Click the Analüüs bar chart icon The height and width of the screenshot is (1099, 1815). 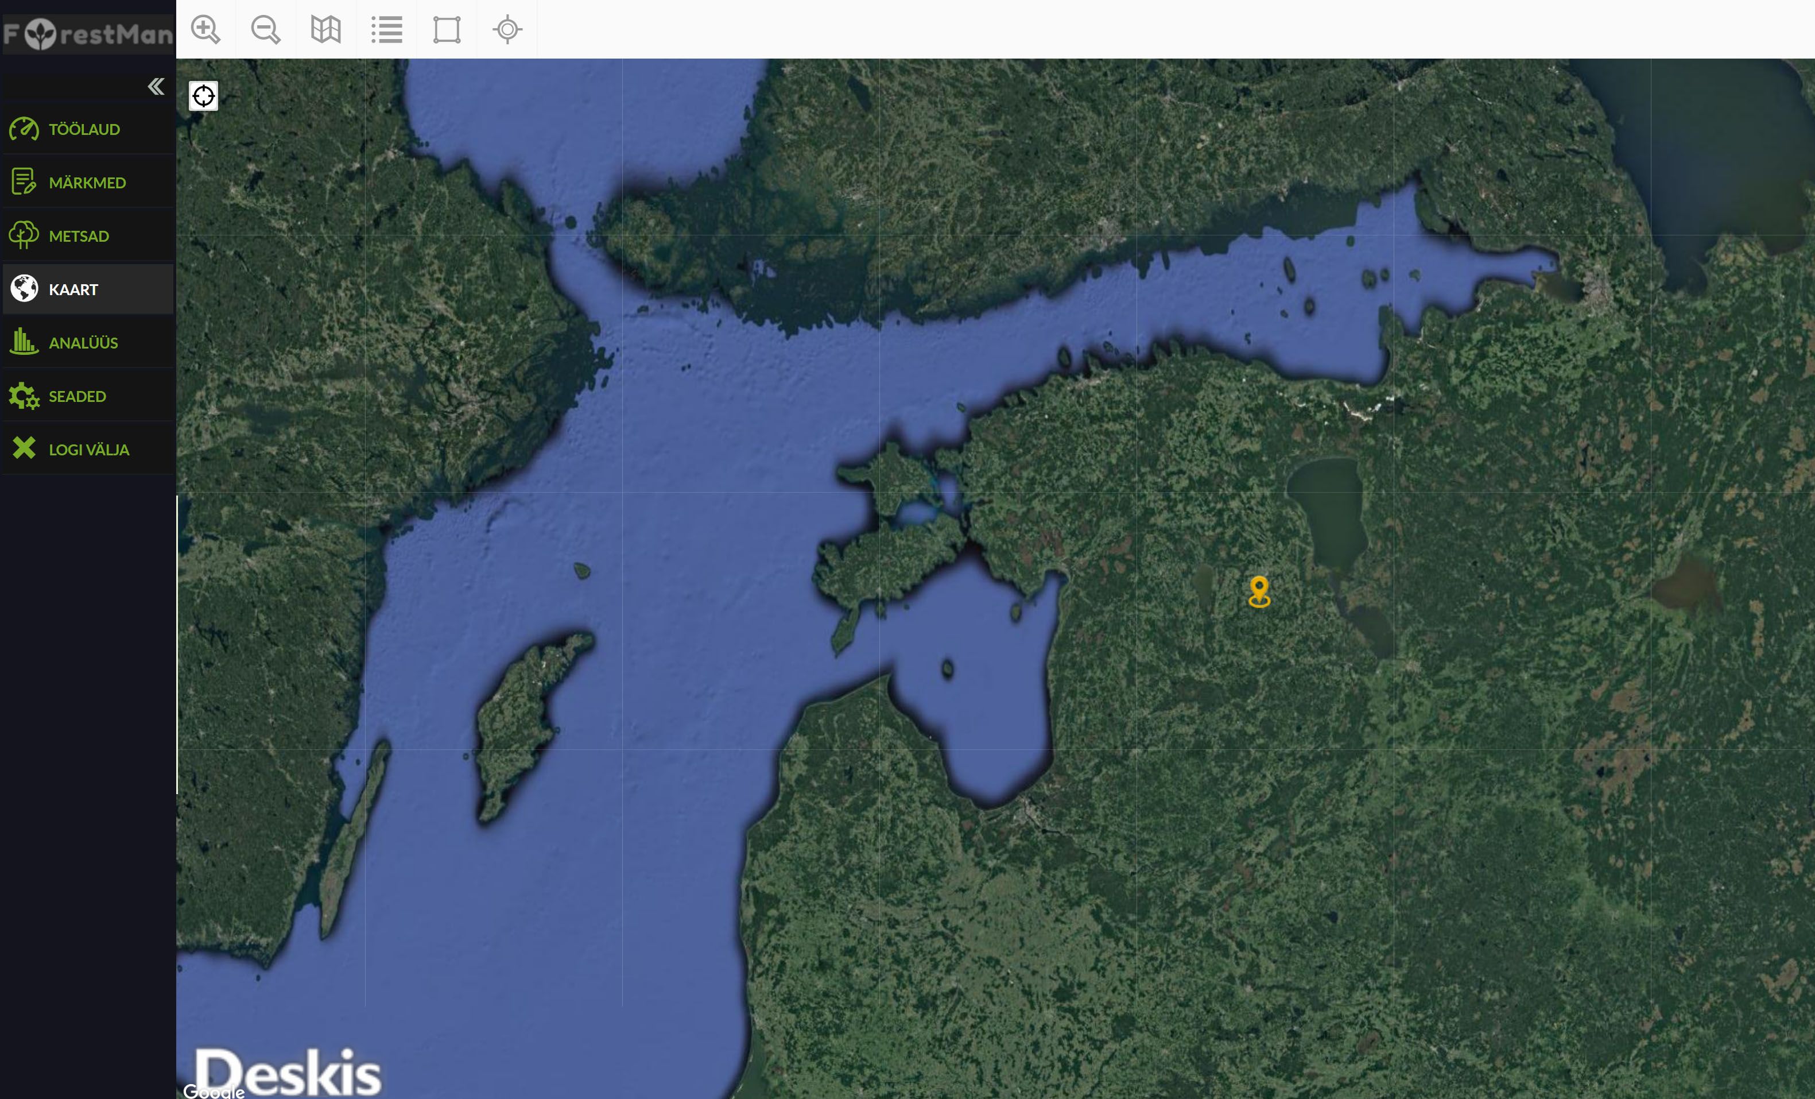tap(24, 342)
